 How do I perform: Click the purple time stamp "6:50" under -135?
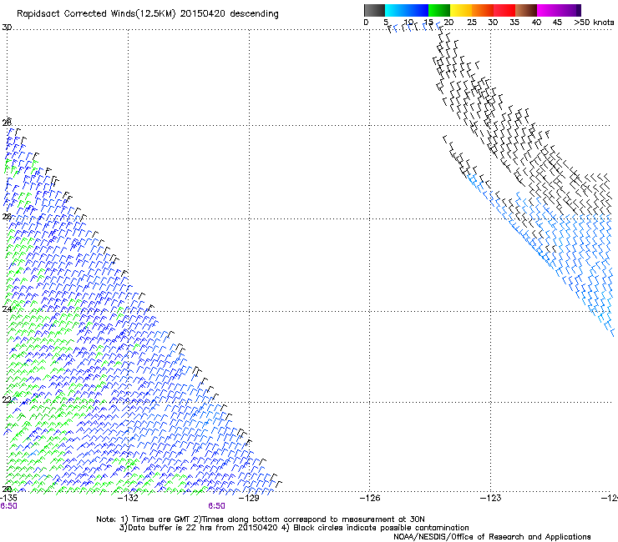pos(8,506)
